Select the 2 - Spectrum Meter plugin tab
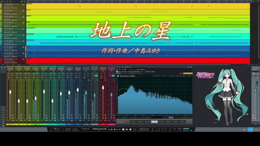This screenshot has height=146, width=260. pos(141,69)
